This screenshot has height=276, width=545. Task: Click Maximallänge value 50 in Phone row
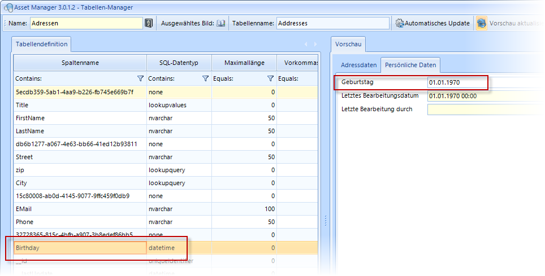pos(244,222)
